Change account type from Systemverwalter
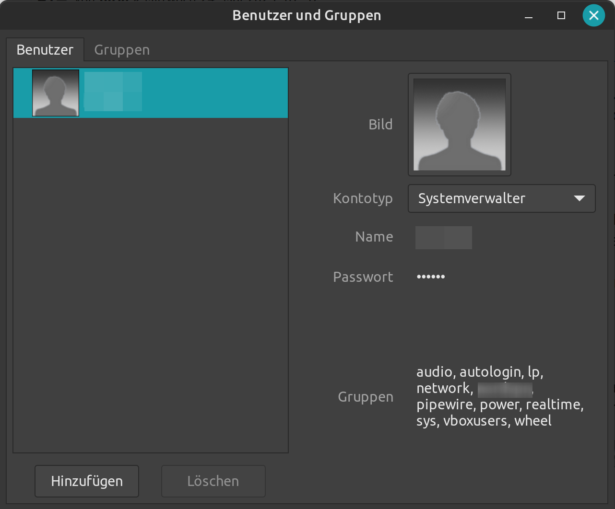 click(501, 198)
